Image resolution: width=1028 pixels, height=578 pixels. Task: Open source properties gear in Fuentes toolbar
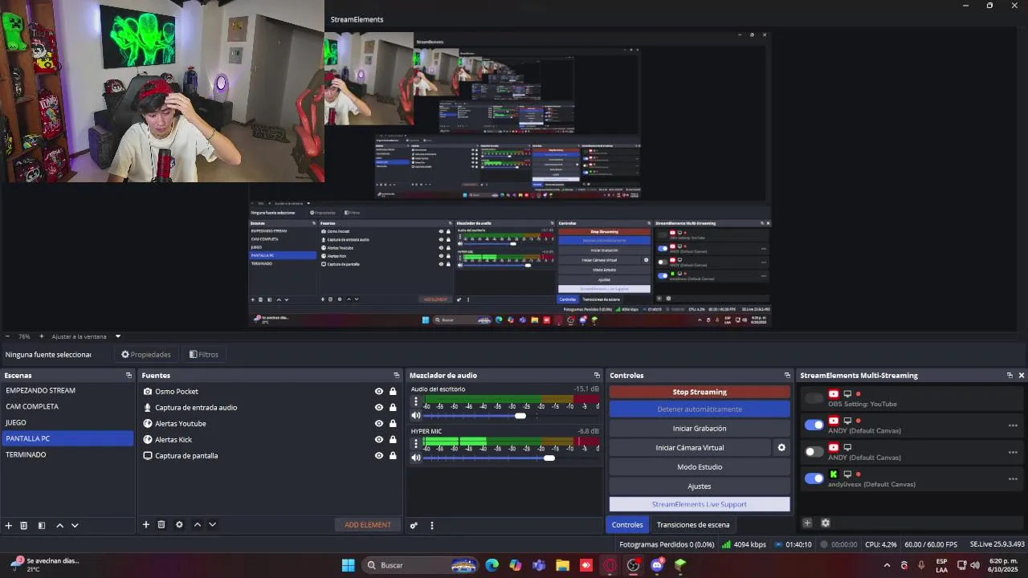179,525
